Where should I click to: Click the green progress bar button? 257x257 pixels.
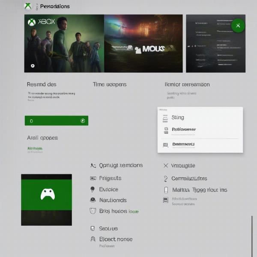pos(57,121)
